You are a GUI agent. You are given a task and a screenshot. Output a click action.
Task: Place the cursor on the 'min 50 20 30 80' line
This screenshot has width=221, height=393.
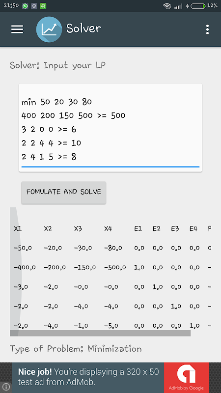56,102
